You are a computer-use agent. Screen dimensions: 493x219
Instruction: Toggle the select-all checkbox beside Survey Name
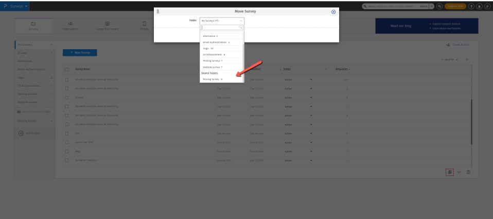[x=67, y=69]
